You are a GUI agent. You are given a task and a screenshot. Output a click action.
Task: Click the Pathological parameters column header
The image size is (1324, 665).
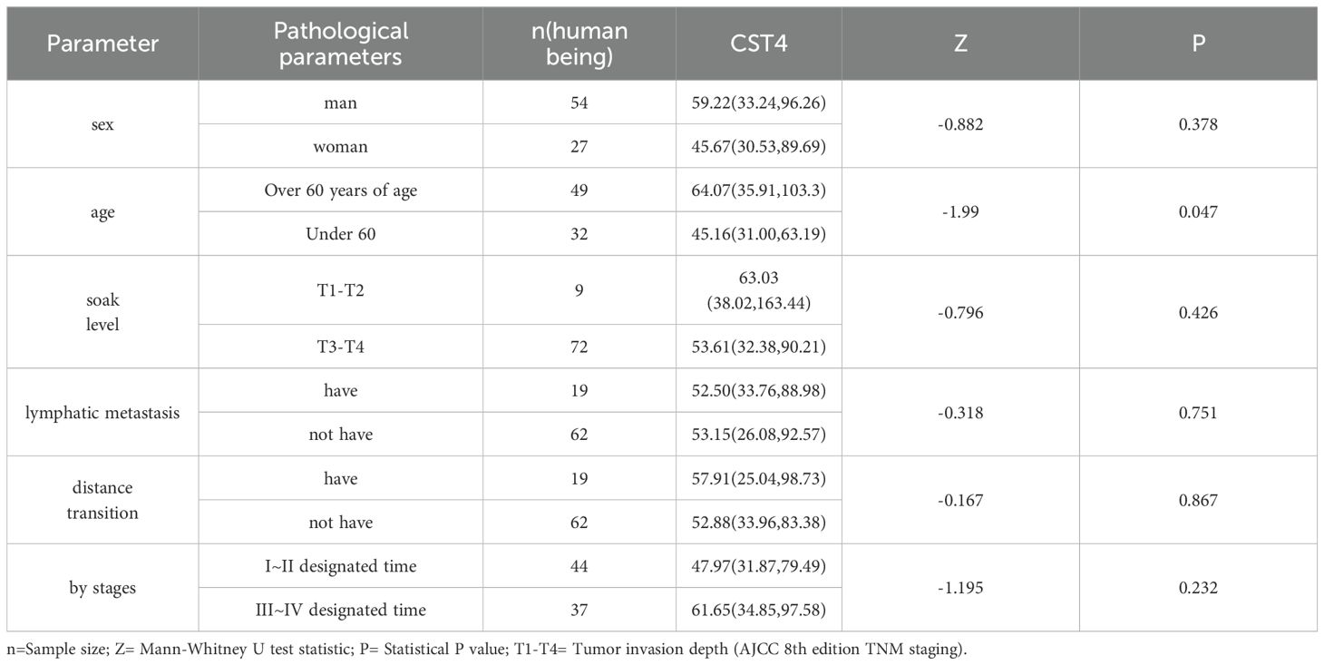click(x=341, y=44)
